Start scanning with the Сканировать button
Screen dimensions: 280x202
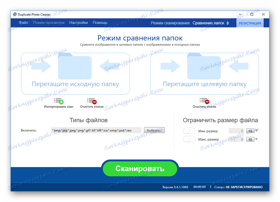click(x=140, y=169)
